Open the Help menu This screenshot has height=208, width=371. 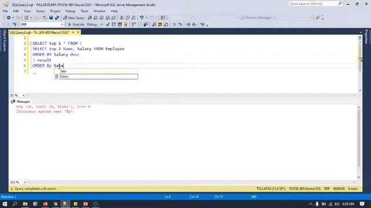[114, 11]
